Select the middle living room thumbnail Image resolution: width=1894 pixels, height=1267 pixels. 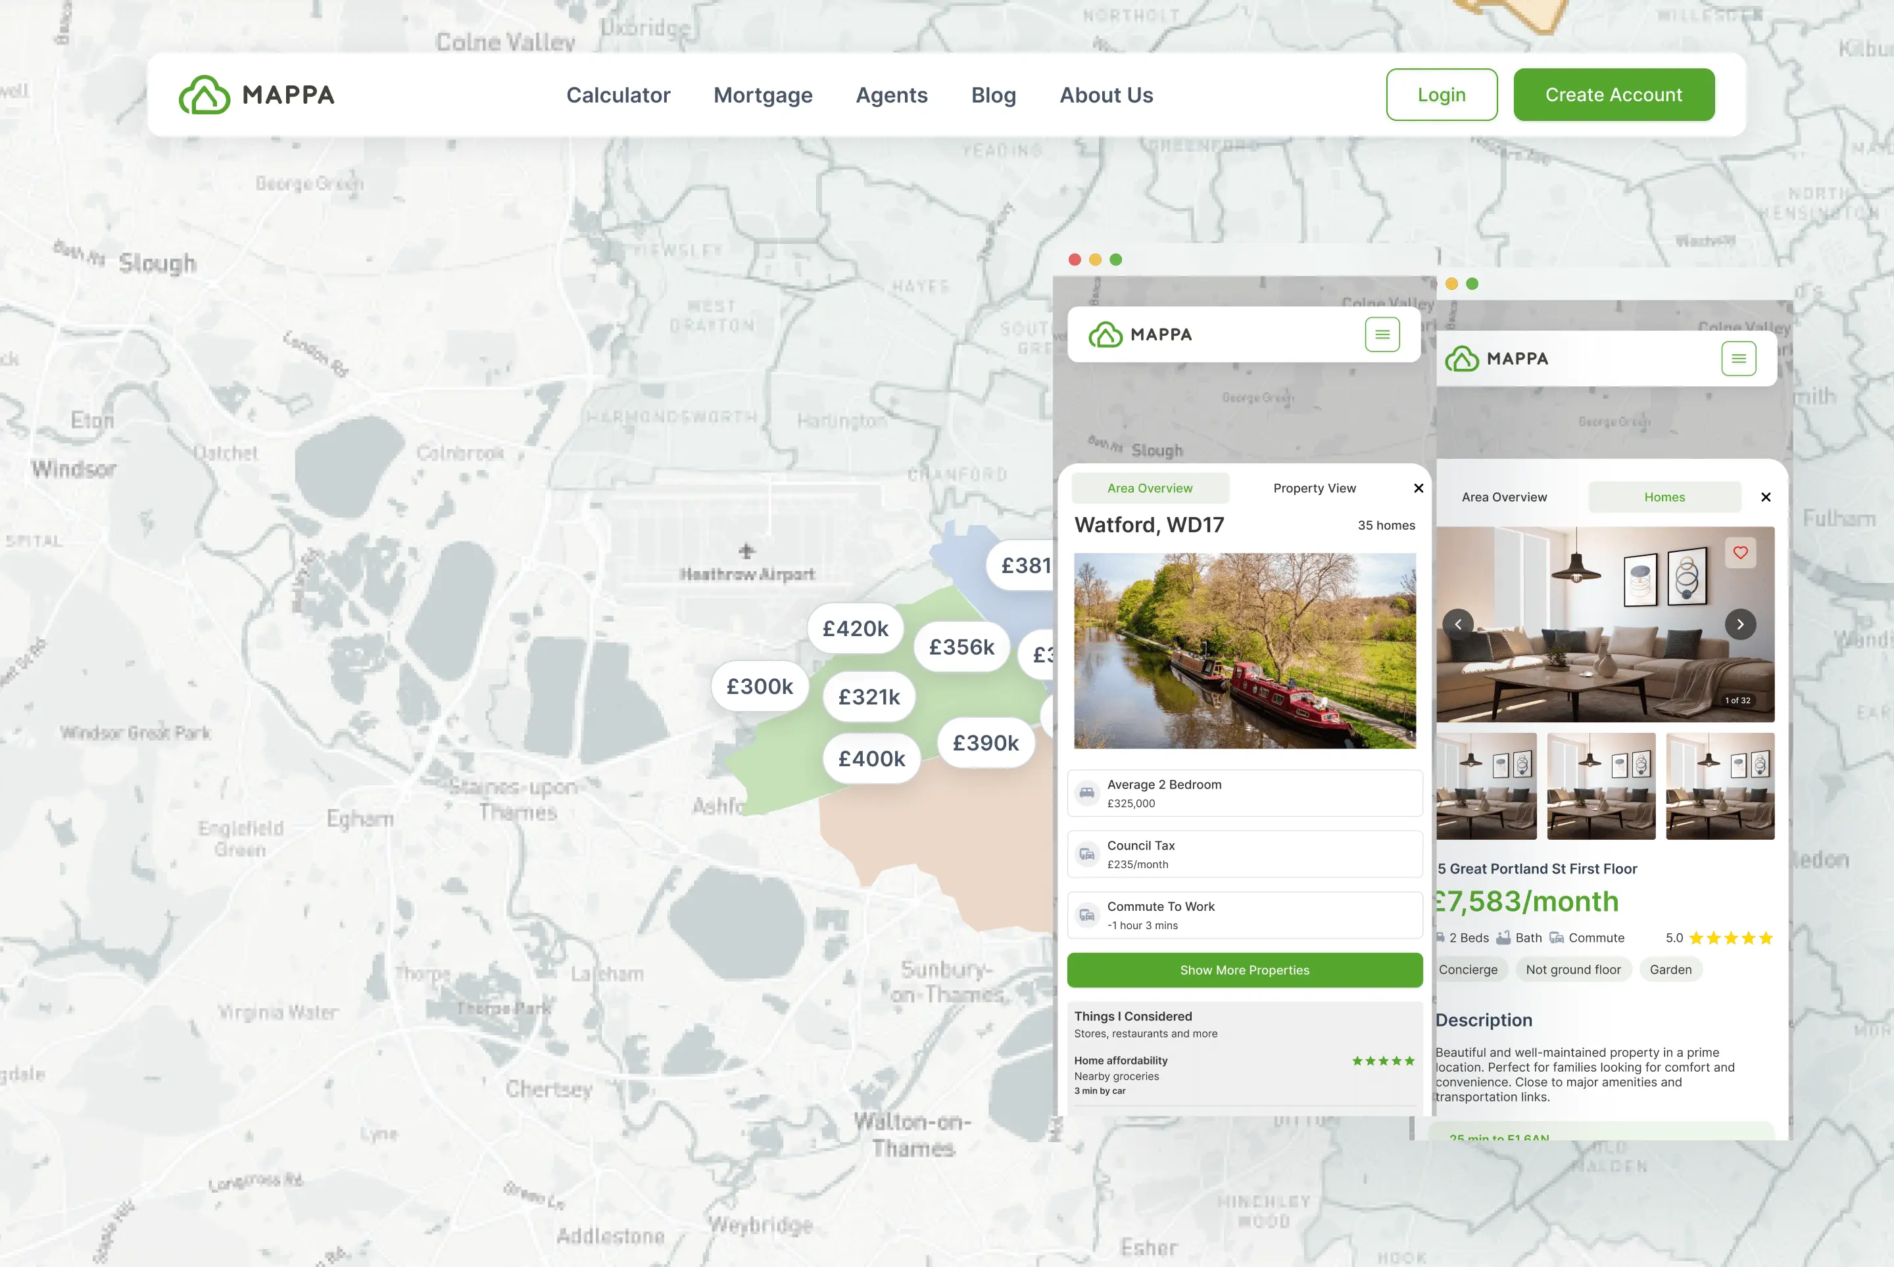[x=1601, y=785]
